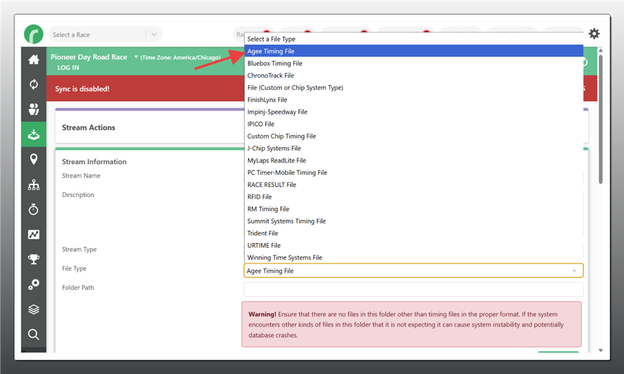Select RACE RESULT File option
This screenshot has height=374, width=624.
tap(413, 184)
